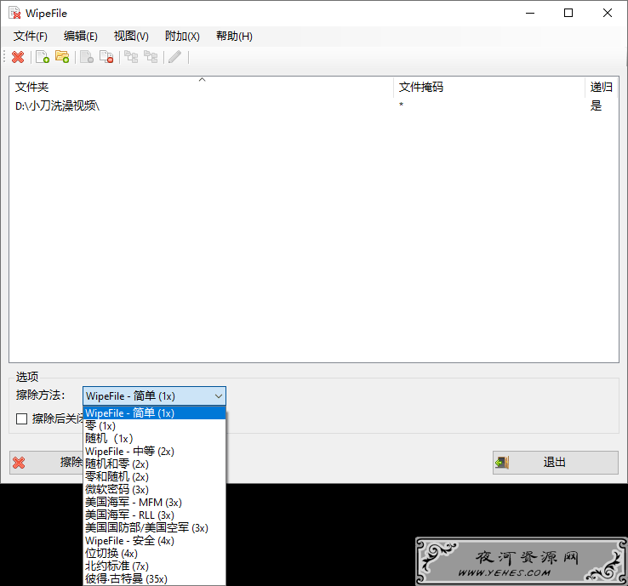Click the first tree-structure toolbar icon
The width and height of the screenshot is (628, 586).
[131, 57]
